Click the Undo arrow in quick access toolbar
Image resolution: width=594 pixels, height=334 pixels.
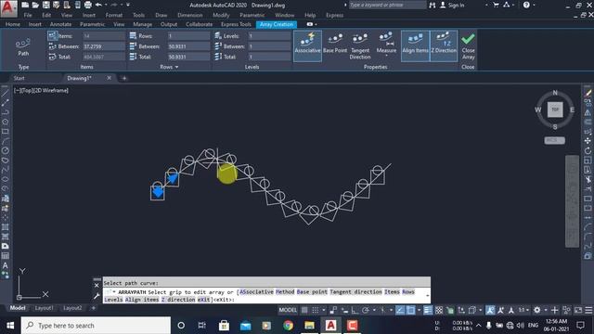(x=98, y=5)
